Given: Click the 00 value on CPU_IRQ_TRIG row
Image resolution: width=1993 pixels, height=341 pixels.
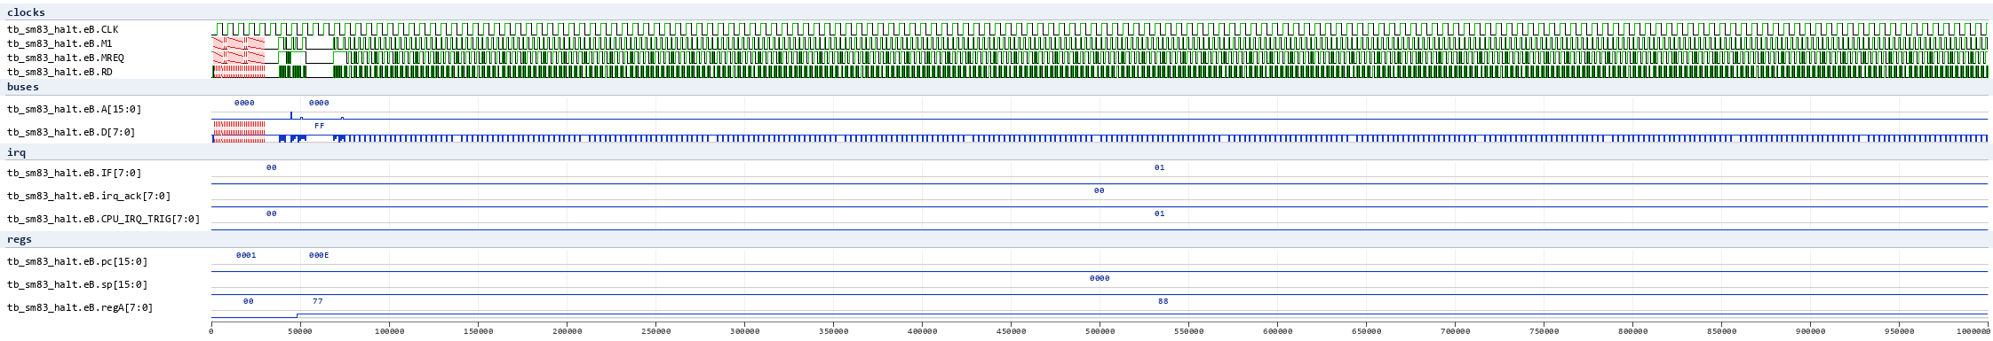Looking at the screenshot, I should click(x=272, y=213).
